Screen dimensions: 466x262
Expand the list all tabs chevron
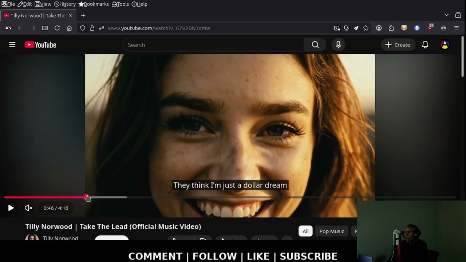446,15
